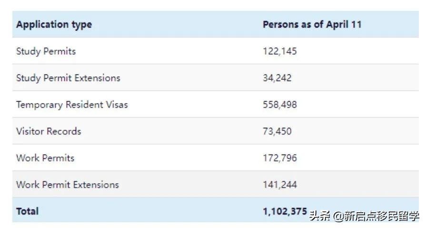The width and height of the screenshot is (426, 228).
Task: Click the 172,796 Work Permits value
Action: click(279, 158)
